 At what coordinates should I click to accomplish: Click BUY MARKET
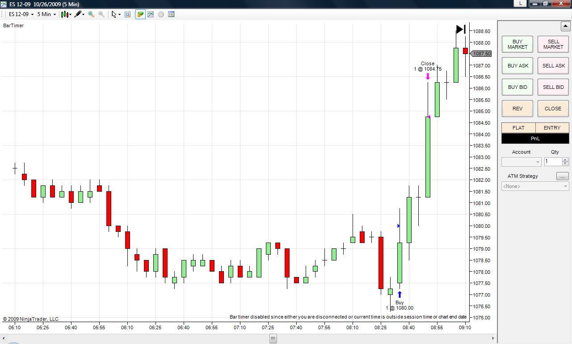click(517, 44)
